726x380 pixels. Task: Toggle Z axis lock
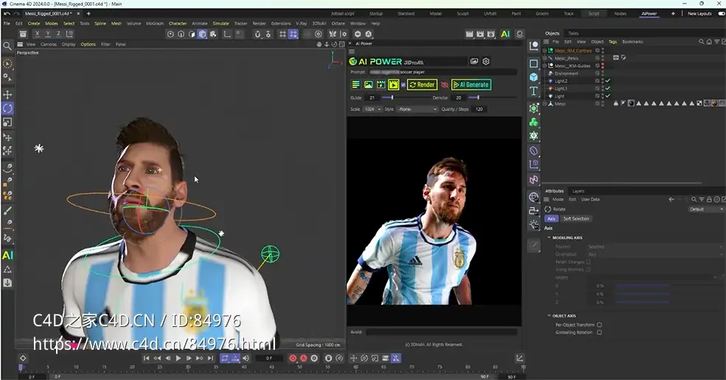pos(58,34)
